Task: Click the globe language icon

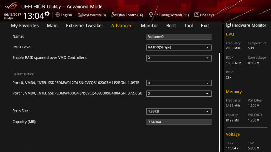Action: point(57,15)
